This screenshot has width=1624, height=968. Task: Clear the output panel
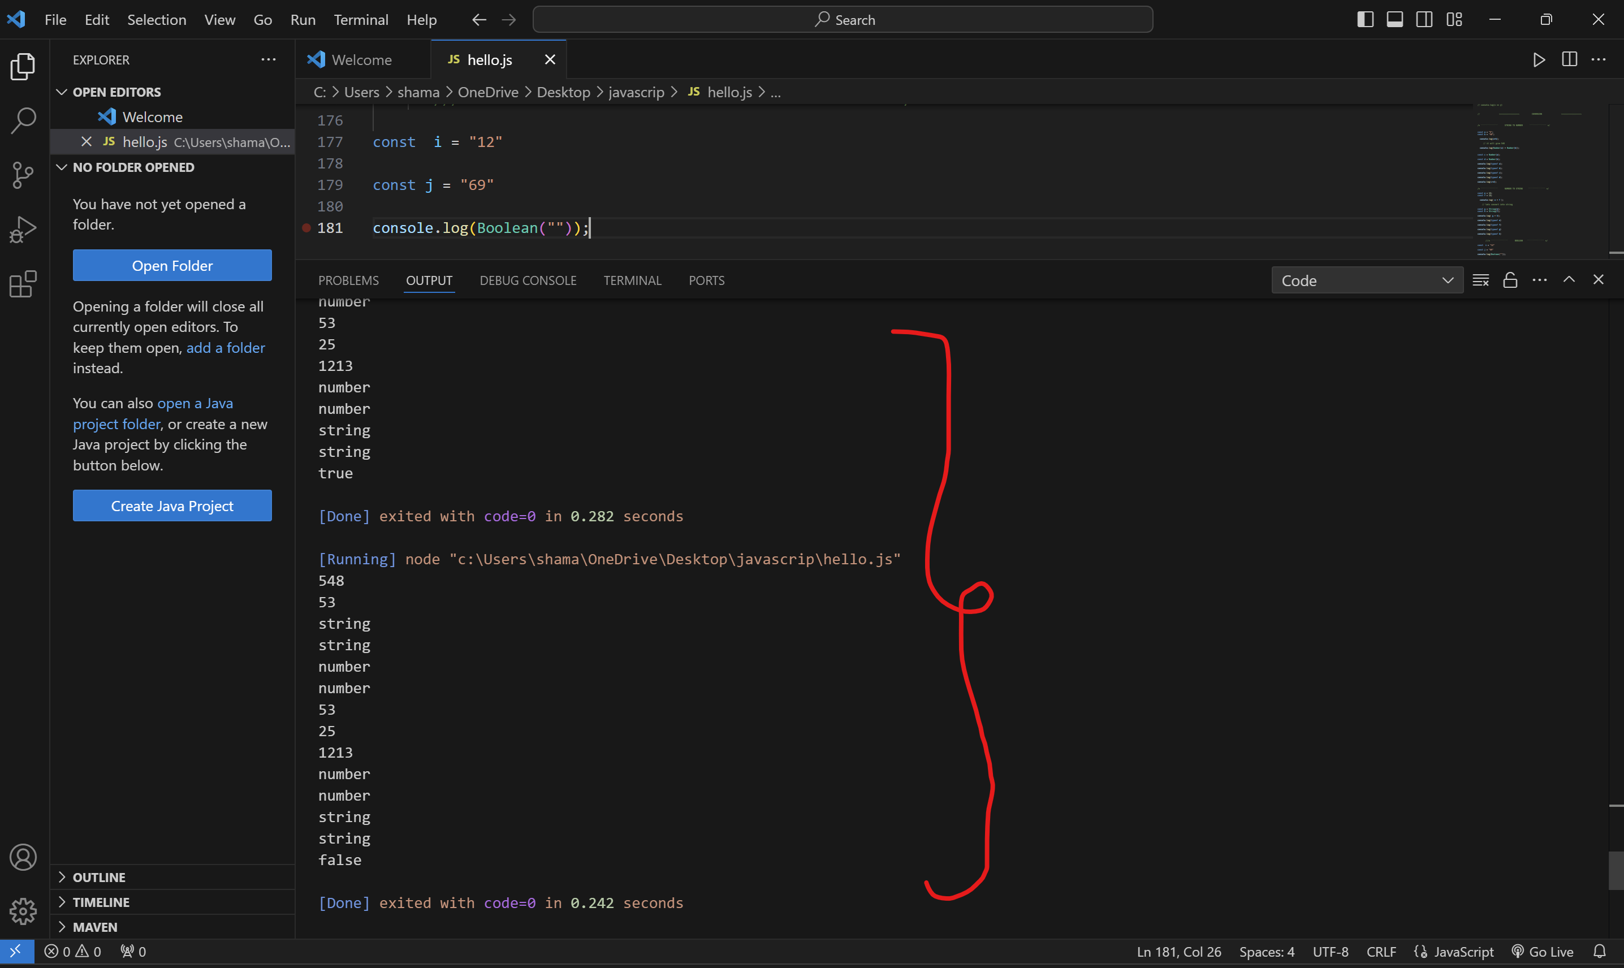point(1480,280)
